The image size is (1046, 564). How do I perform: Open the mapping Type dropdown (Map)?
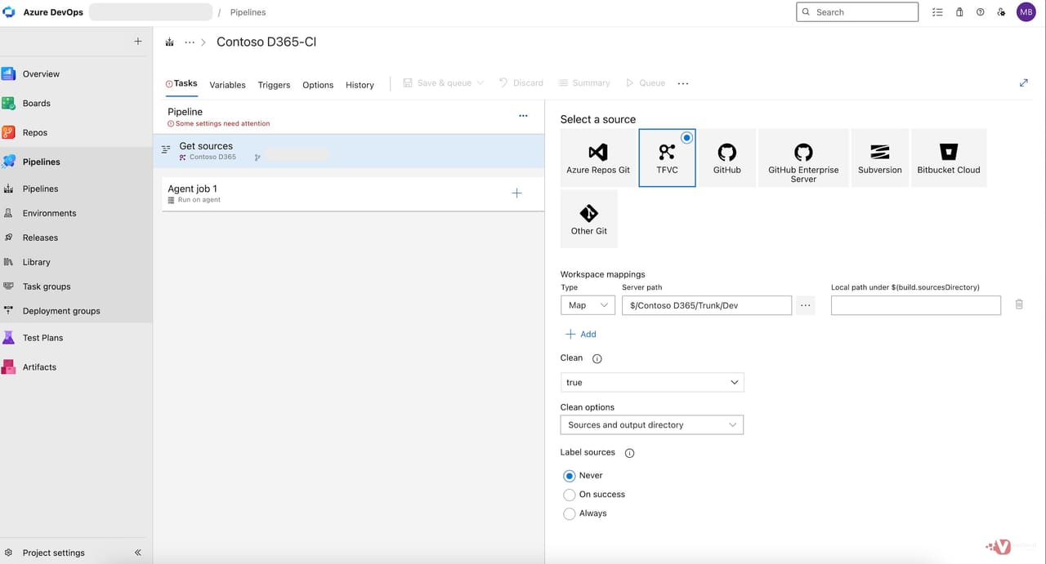[x=588, y=305]
